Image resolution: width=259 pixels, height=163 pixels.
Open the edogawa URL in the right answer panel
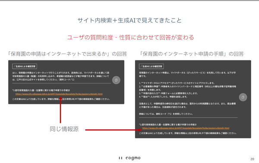pyautogui.click(x=186, y=128)
